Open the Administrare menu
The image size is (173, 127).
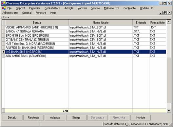click(x=10, y=13)
